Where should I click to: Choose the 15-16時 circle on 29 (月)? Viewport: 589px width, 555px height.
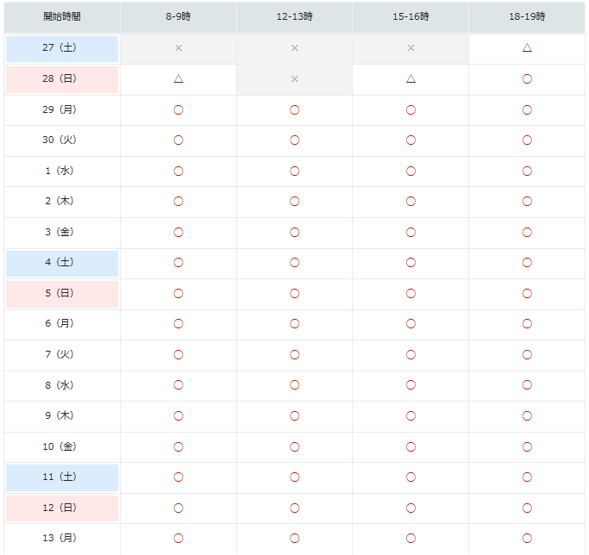click(x=411, y=110)
